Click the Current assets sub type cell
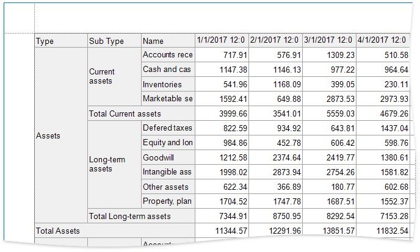The image size is (420, 252). [x=114, y=76]
